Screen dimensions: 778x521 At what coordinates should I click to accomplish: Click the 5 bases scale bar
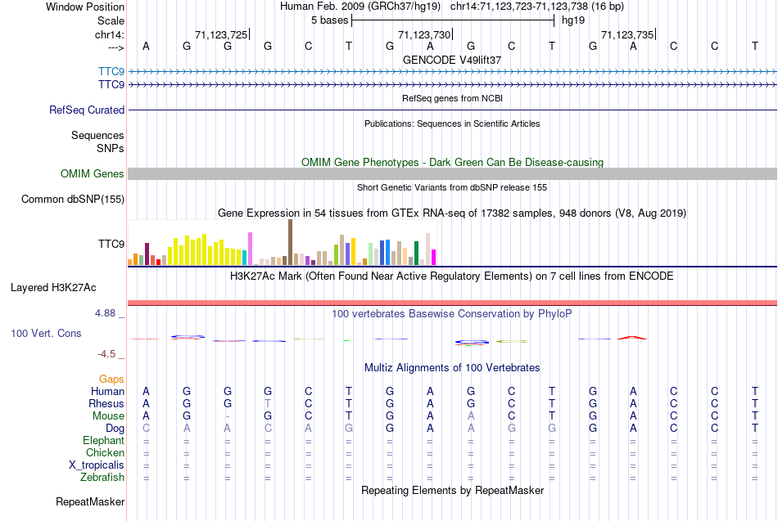coord(453,20)
